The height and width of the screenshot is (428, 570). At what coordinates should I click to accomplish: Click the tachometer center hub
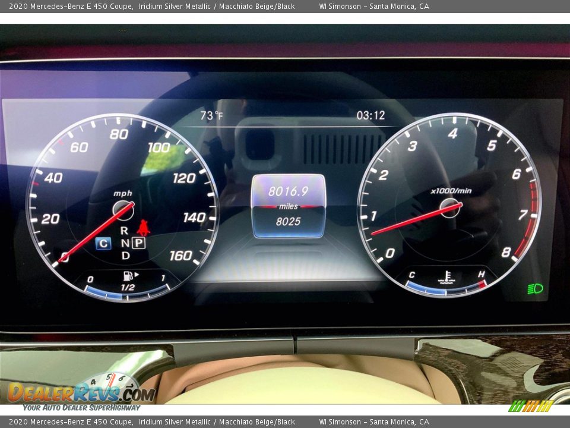pos(450,208)
